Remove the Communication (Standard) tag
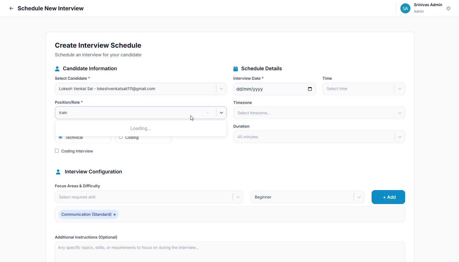 [x=114, y=215]
